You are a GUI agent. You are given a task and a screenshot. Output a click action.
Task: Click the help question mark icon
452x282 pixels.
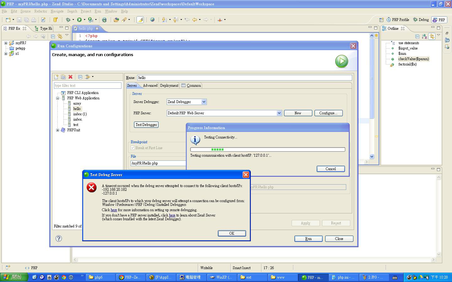59,238
